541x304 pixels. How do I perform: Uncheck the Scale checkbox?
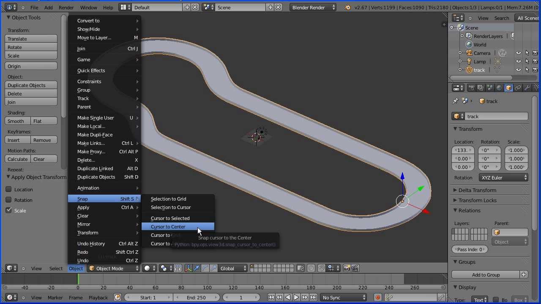[8, 210]
